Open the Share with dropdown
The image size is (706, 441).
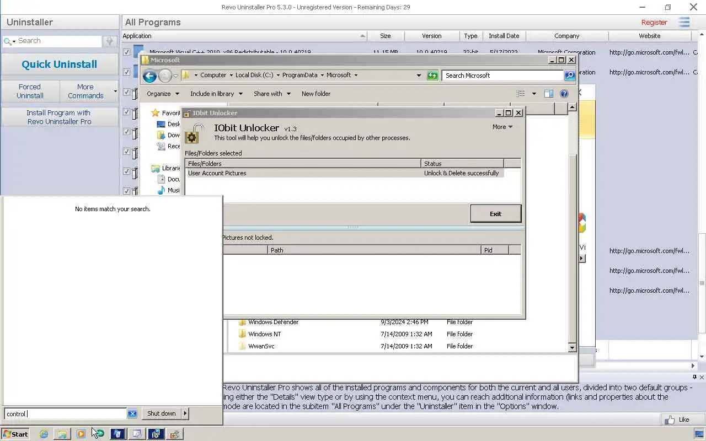272,94
